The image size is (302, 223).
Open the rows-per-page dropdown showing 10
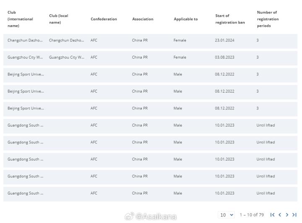tap(226, 215)
